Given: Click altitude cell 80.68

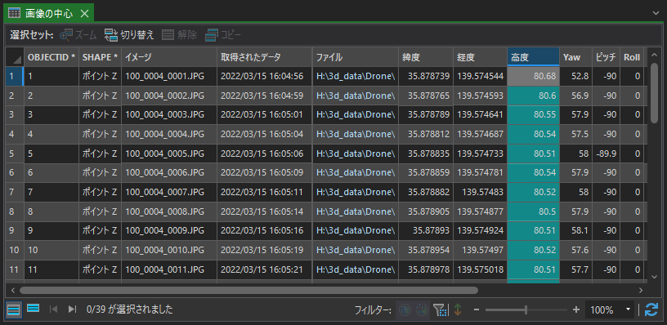Looking at the screenshot, I should pyautogui.click(x=534, y=77).
